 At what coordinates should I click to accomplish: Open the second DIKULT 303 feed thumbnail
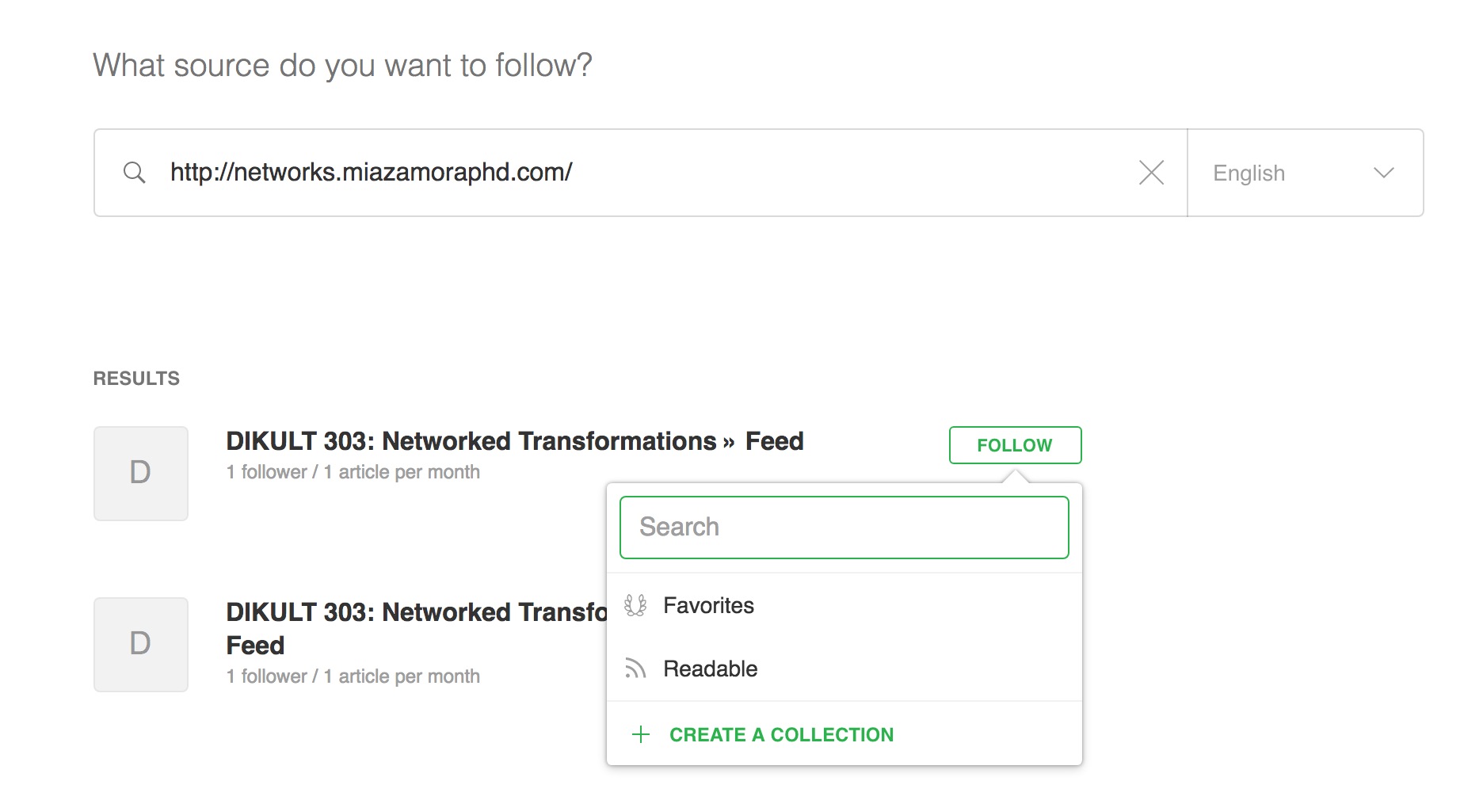point(141,644)
